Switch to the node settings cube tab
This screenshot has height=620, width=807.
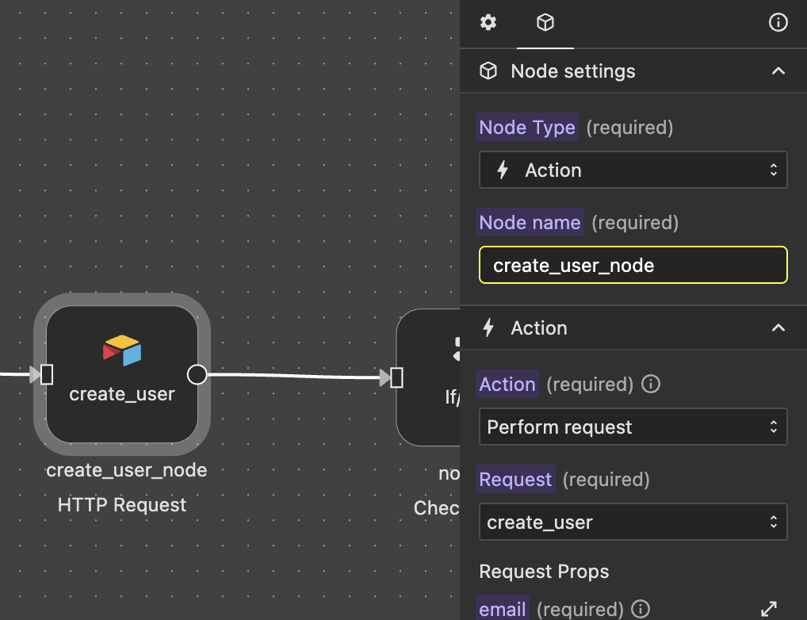[x=545, y=23]
